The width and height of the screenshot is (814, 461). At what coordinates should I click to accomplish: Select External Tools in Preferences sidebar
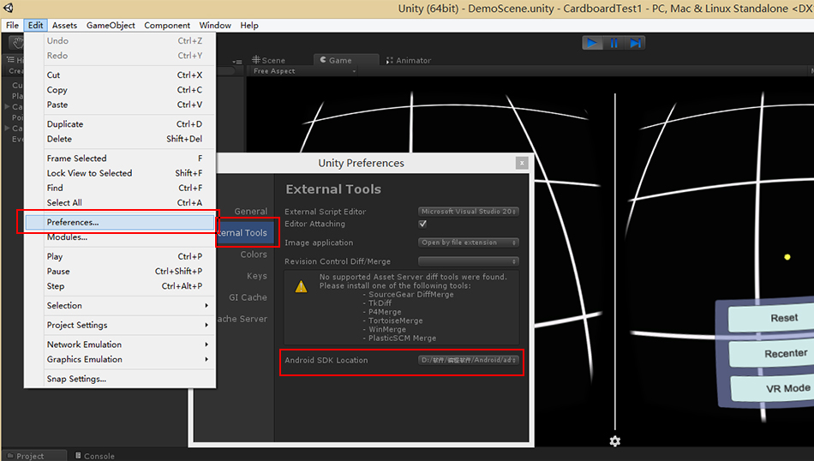tap(245, 232)
